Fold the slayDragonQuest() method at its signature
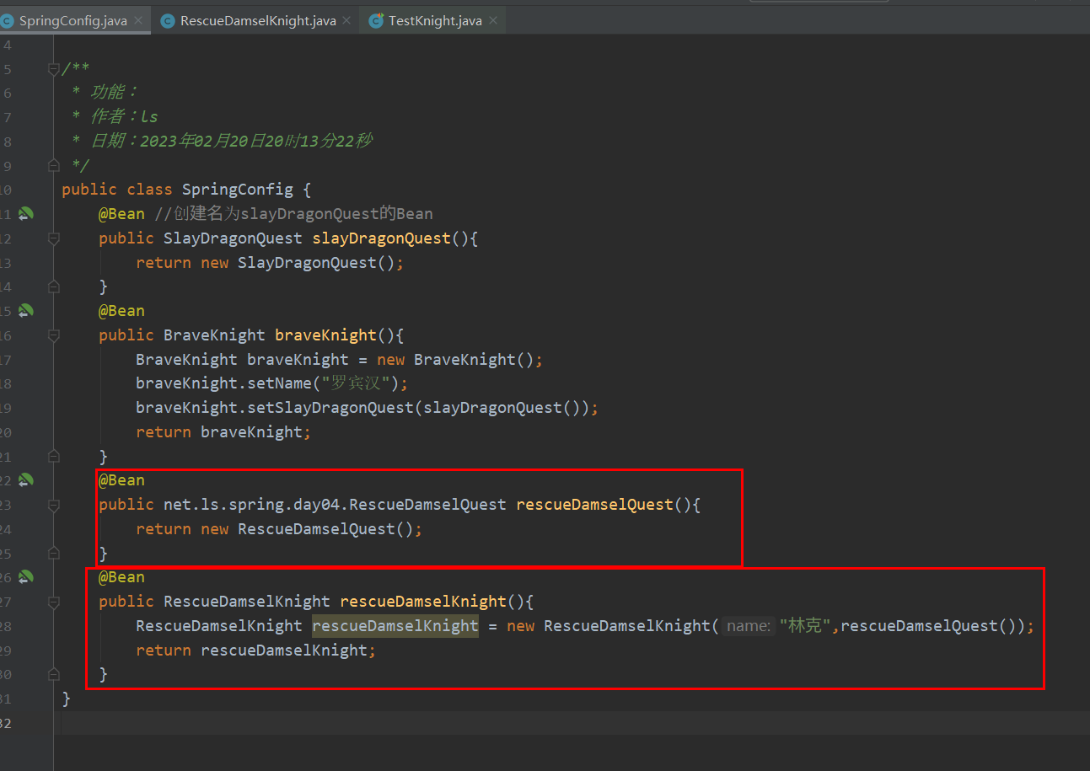This screenshot has width=1090, height=771. click(54, 238)
